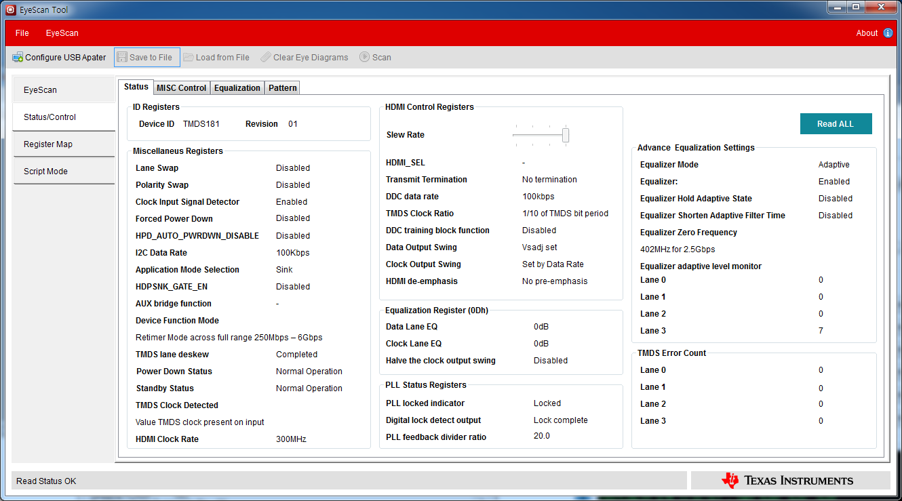Click the I2C Data Rate value 100Kbps
This screenshot has height=501, width=902.
[x=293, y=253]
